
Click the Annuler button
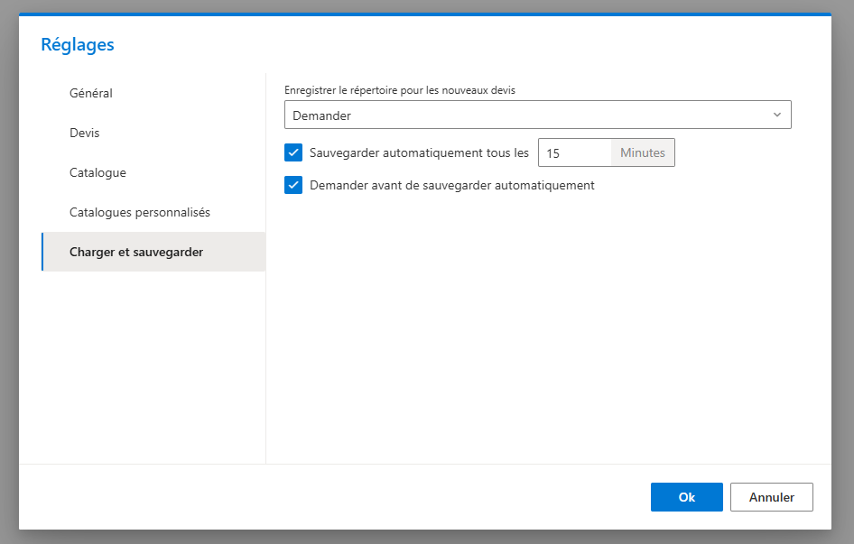coord(771,497)
